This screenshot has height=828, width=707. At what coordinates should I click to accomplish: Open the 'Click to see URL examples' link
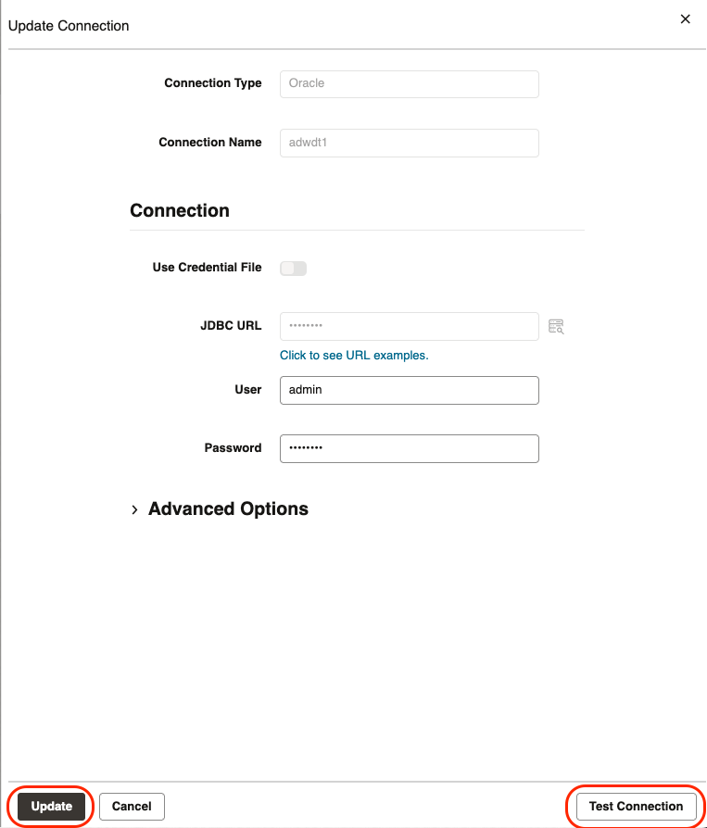354,355
